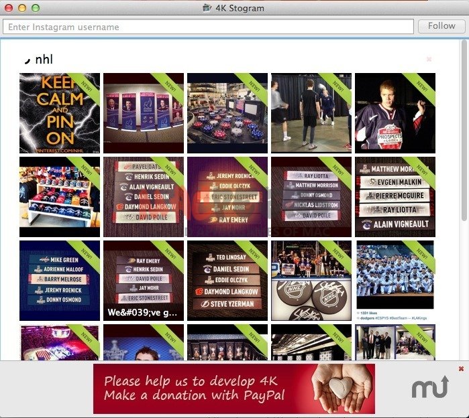
Task: Open the Evgeni Malkin name list photo
Action: point(395,197)
